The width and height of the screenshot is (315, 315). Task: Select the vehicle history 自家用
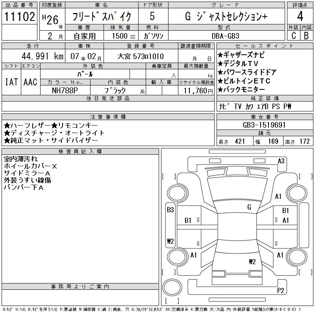(85, 36)
